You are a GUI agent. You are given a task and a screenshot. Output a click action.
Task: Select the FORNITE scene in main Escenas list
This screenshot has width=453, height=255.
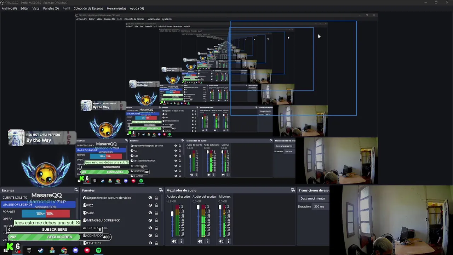(9, 211)
